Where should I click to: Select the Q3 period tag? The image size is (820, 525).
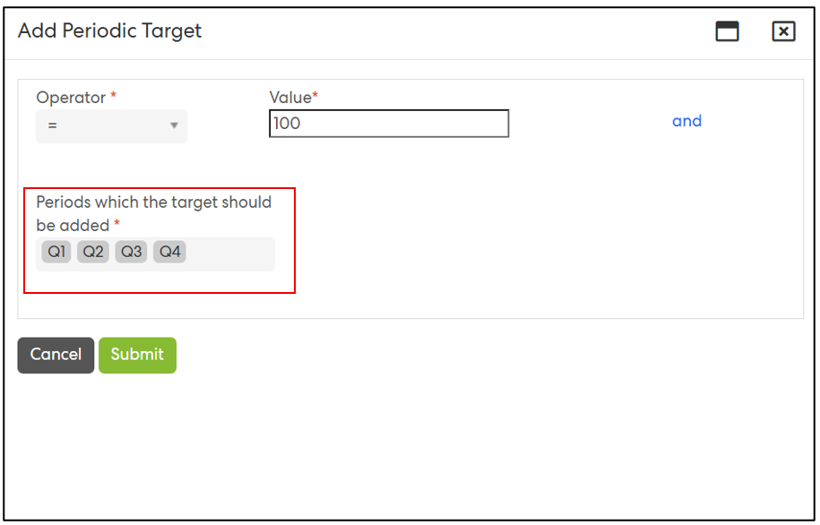click(131, 252)
